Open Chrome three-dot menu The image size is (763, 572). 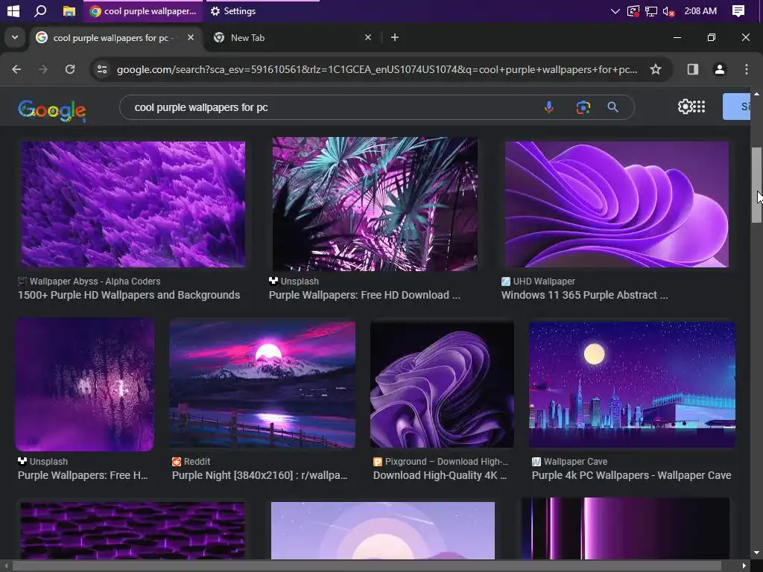(747, 69)
